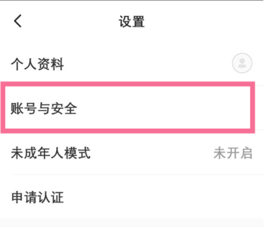Click the gray section divider at bottom
This screenshot has width=268, height=229.
coord(132,223)
